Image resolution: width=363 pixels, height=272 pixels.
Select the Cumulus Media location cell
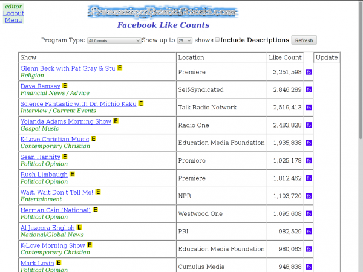click(221, 267)
